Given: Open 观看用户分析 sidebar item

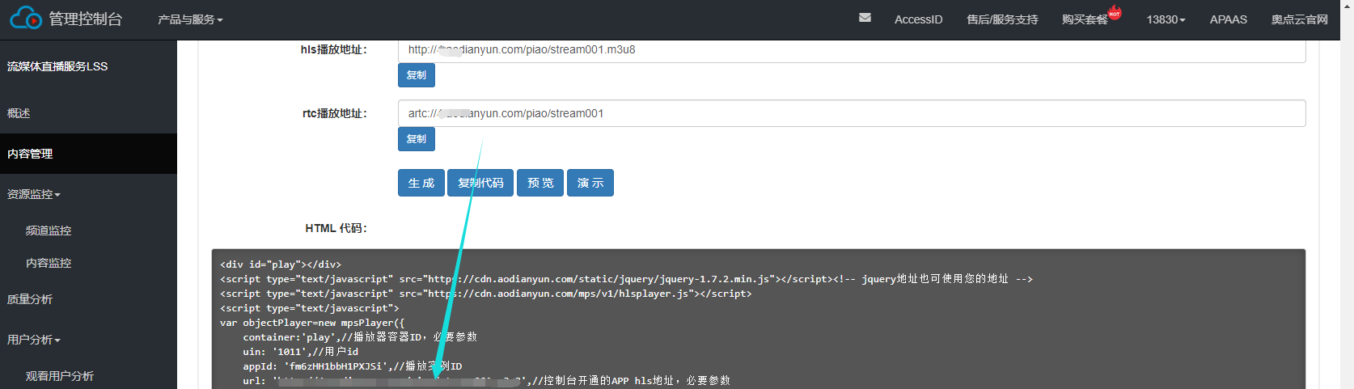Looking at the screenshot, I should point(60,376).
